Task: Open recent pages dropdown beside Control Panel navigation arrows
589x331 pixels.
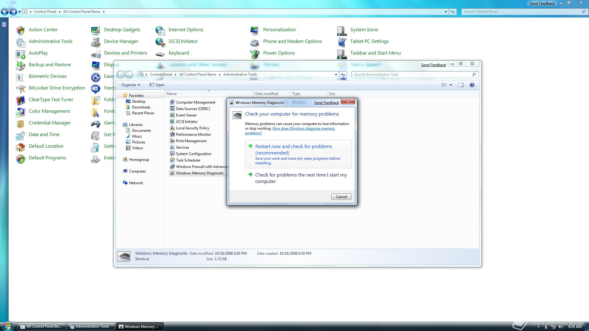Action: [19, 12]
